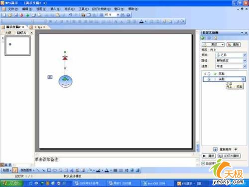
Task: Click the green back icon in the animation pane
Action: pyautogui.click(x=203, y=38)
